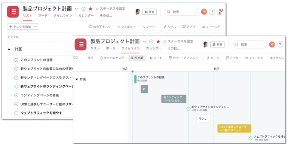
Task: Select the リスト tab in timeline window
Action: click(95, 48)
